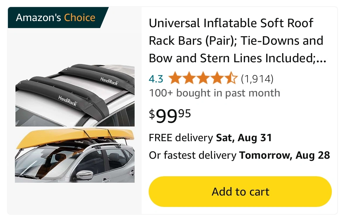Click the car's side mirror in photo

tap(85, 175)
